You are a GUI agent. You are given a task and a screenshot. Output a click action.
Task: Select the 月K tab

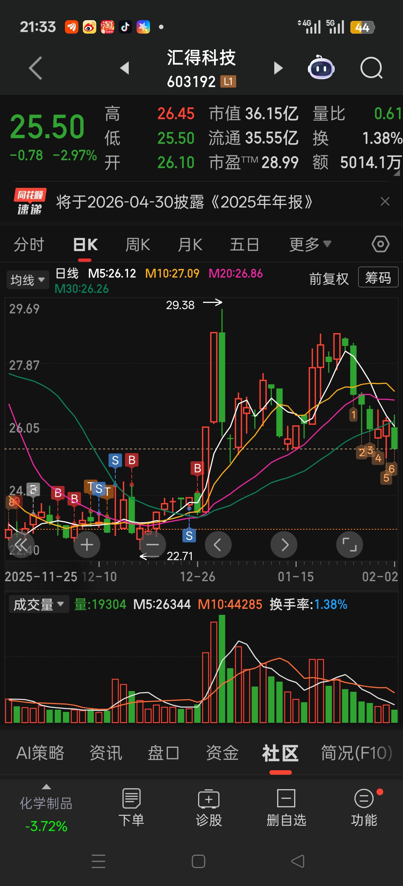coord(190,245)
